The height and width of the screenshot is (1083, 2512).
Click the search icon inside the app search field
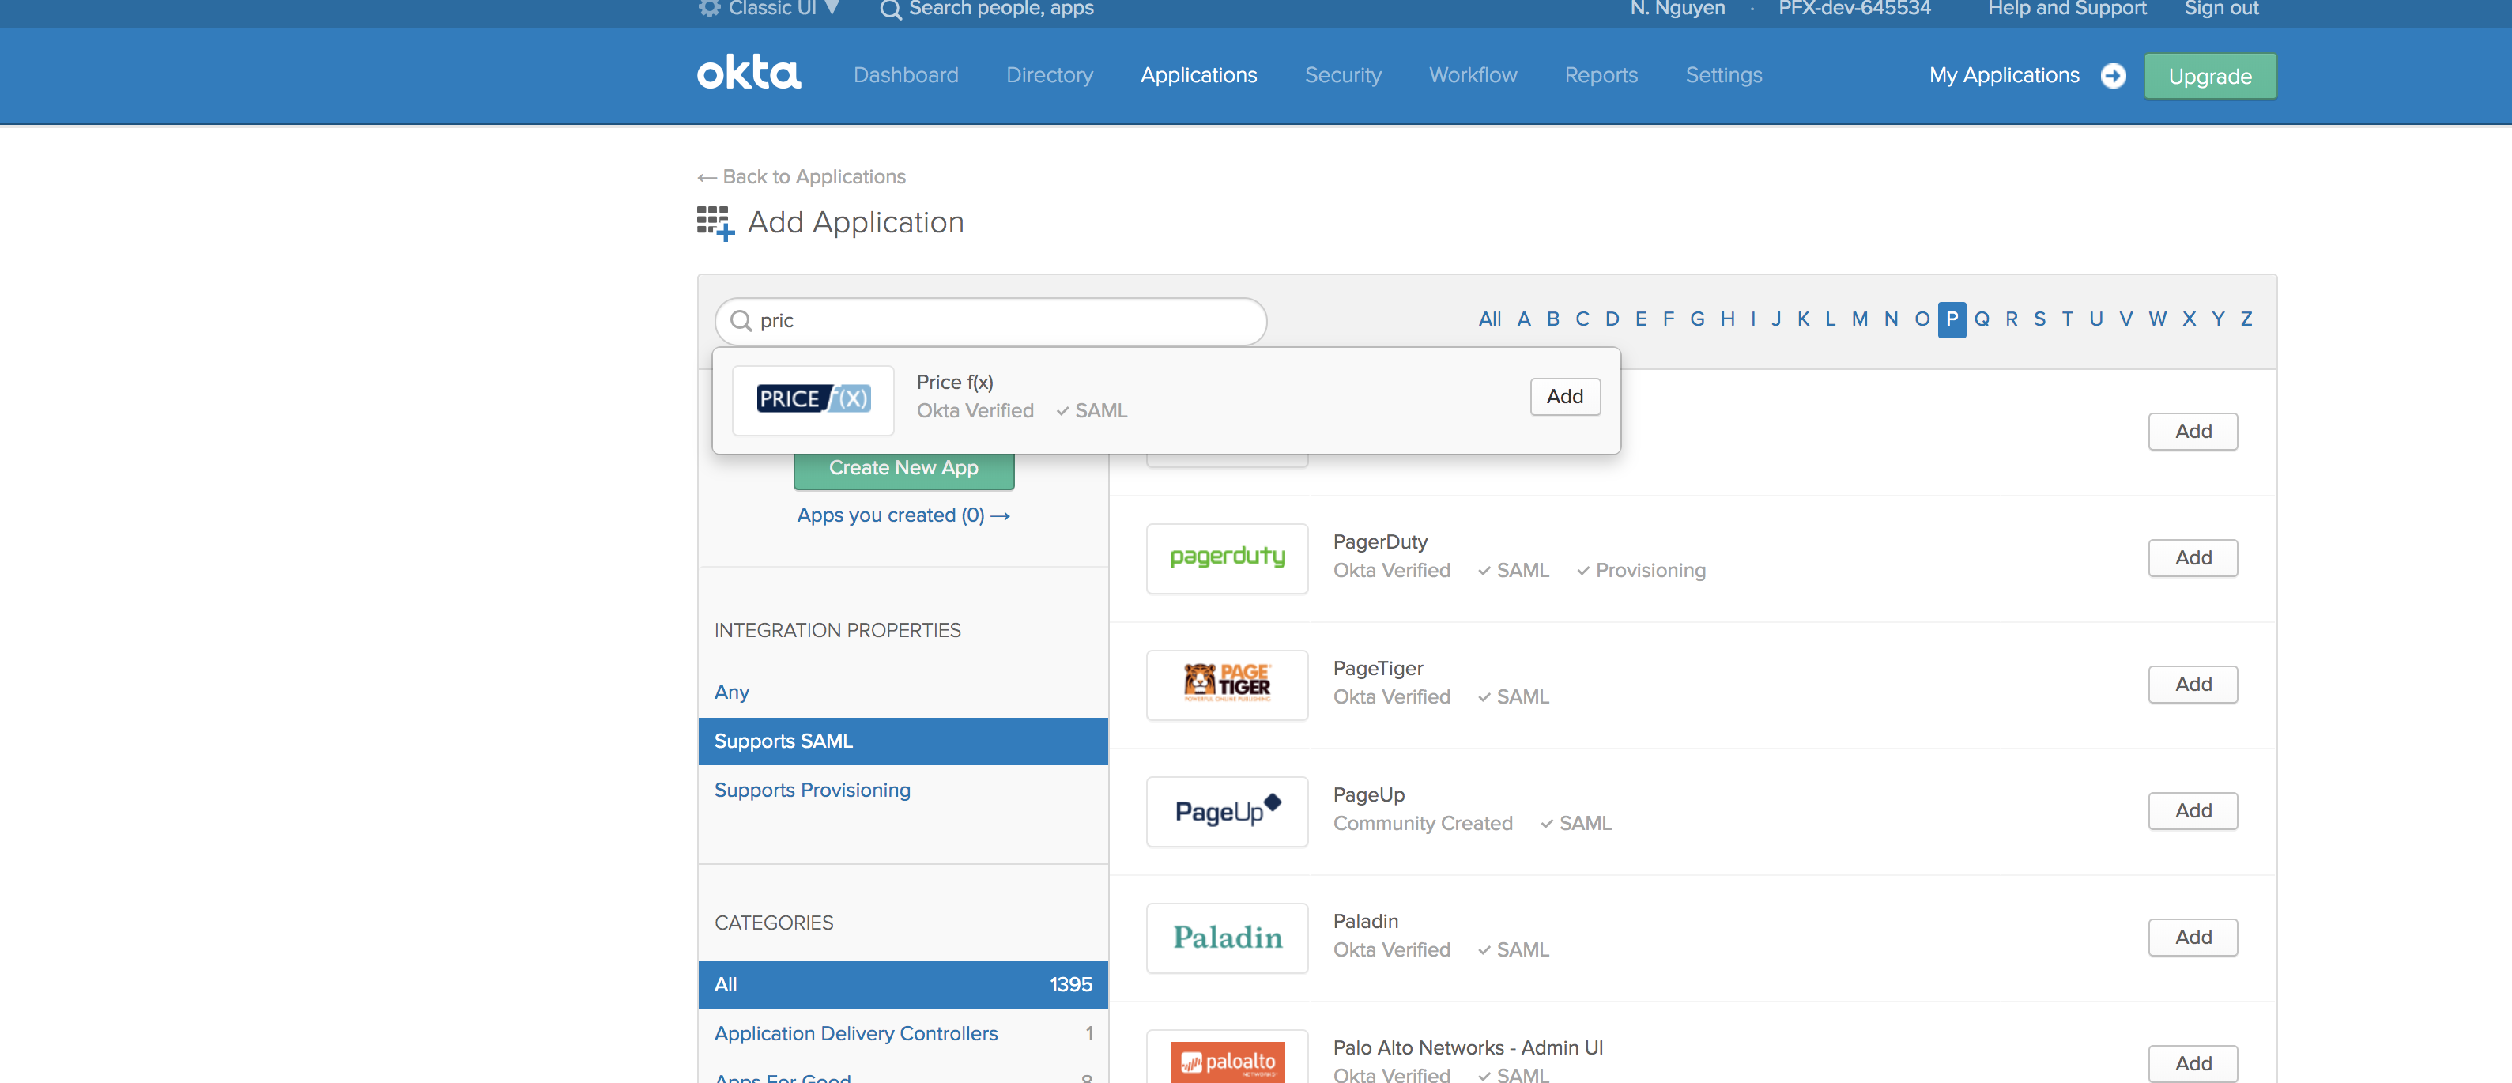coord(741,321)
